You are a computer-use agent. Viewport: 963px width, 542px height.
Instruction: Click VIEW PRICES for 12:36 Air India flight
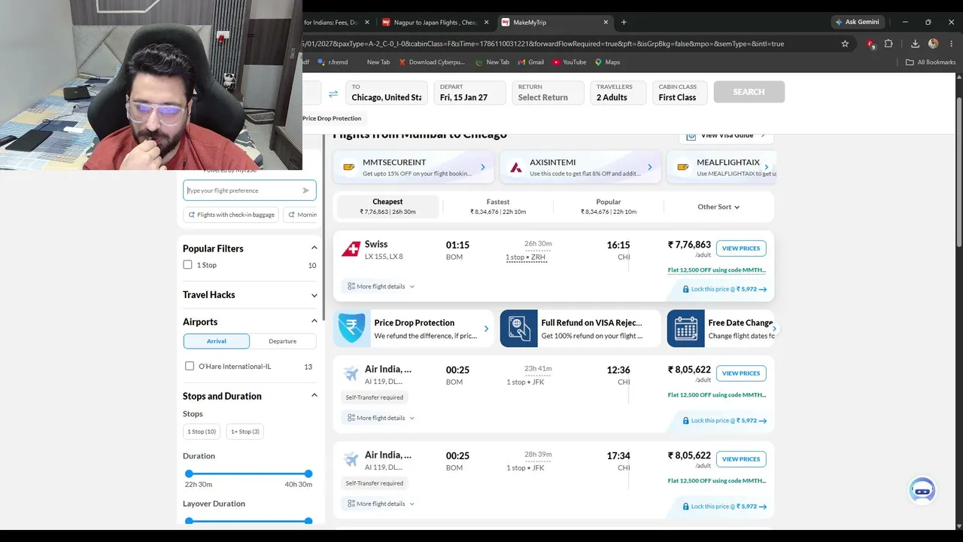click(741, 373)
